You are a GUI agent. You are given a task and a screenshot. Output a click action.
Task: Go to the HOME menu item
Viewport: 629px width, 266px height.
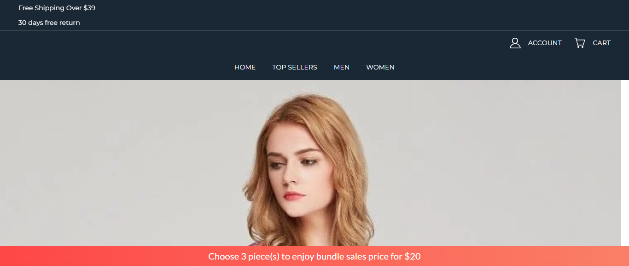245,67
